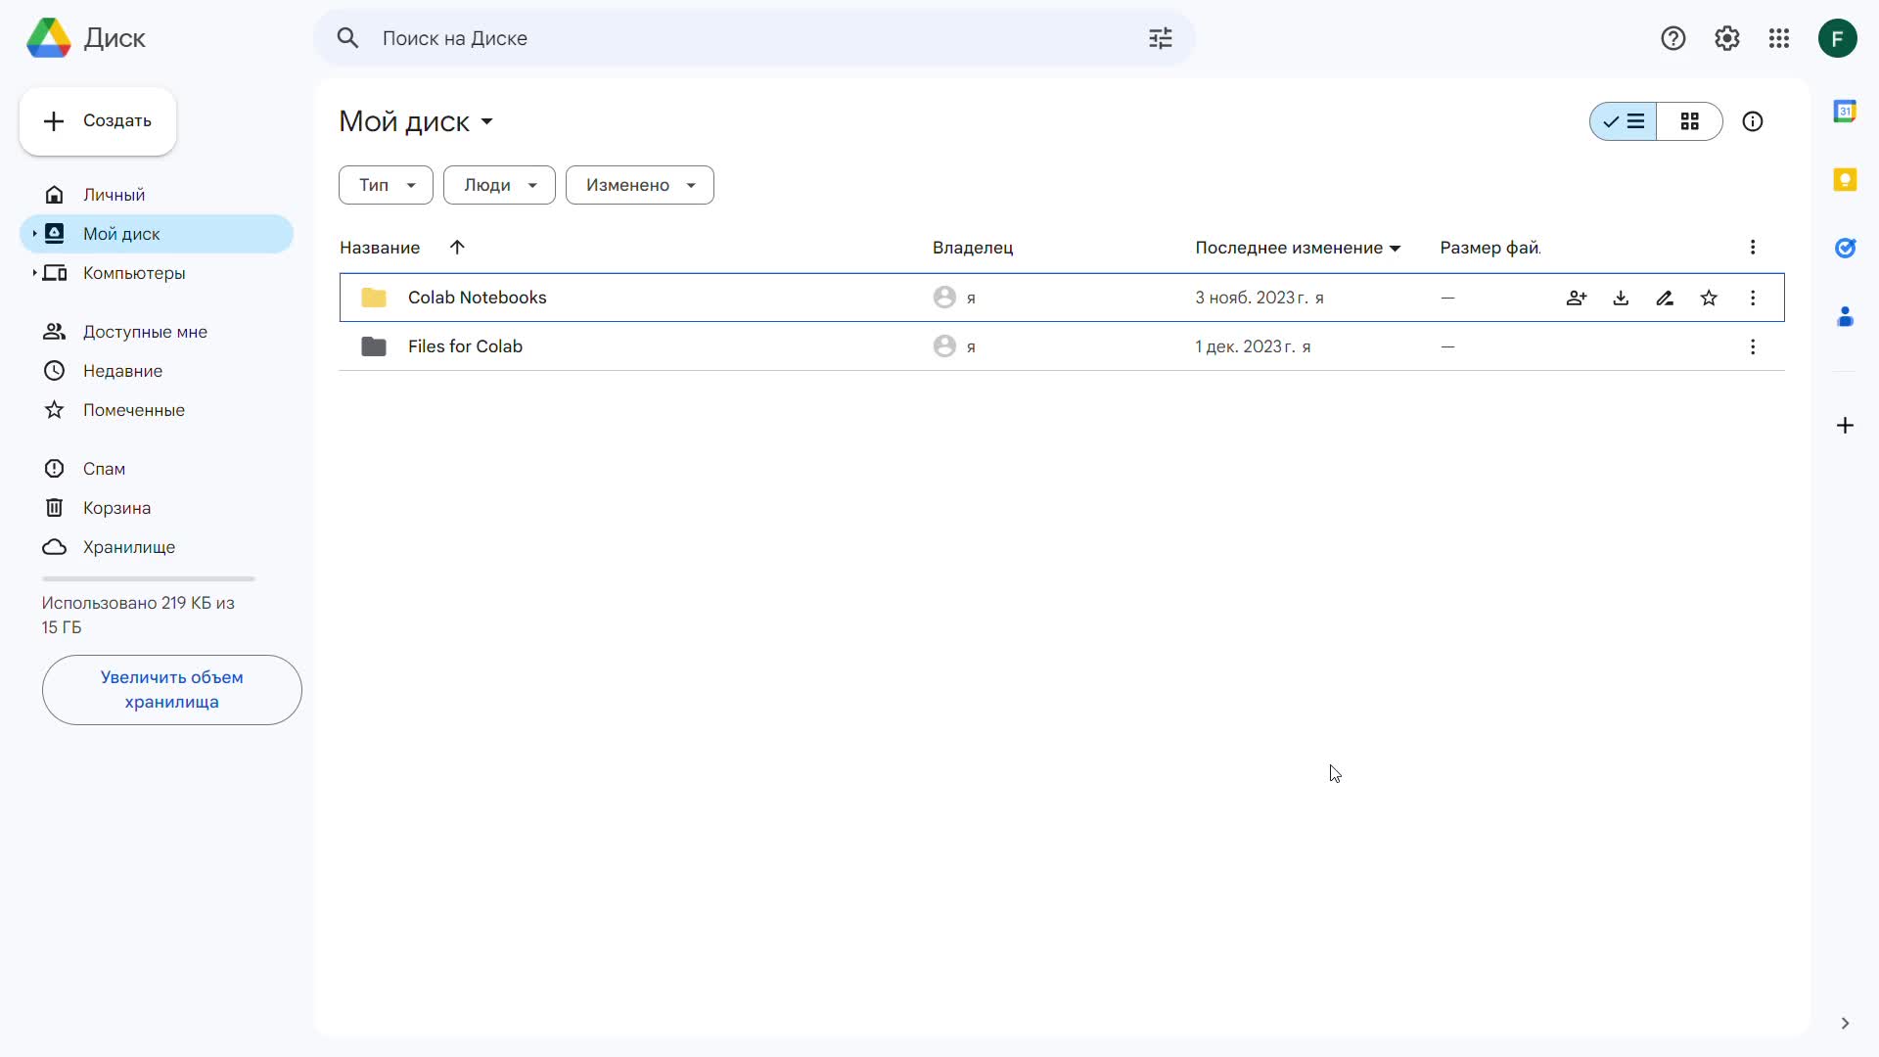Open more actions for Files for Colab
Screen dimensions: 1879x1057
(x=1753, y=346)
